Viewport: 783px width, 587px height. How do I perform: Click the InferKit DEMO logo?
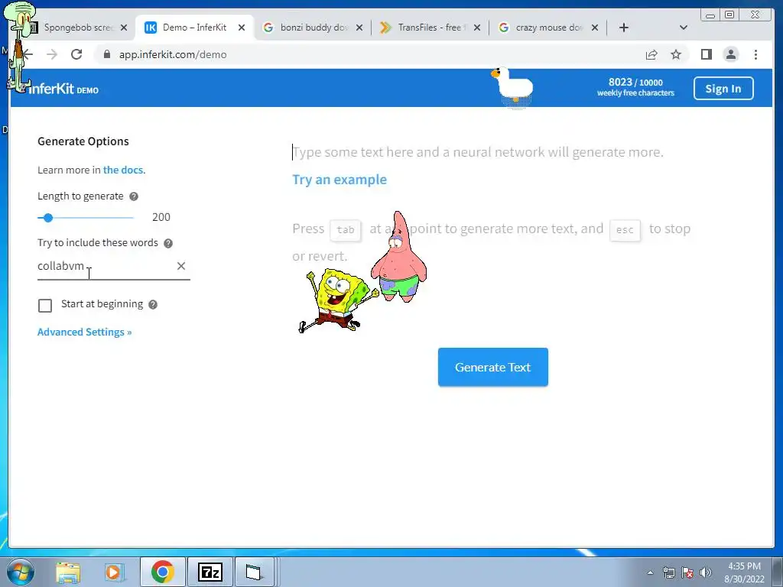(x=63, y=89)
